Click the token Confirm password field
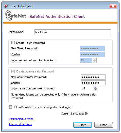 pyautogui.click(x=92, y=54)
